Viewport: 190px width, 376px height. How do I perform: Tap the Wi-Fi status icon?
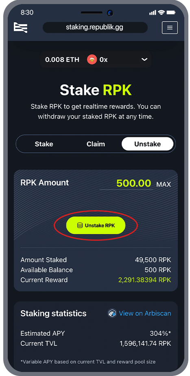(162, 13)
